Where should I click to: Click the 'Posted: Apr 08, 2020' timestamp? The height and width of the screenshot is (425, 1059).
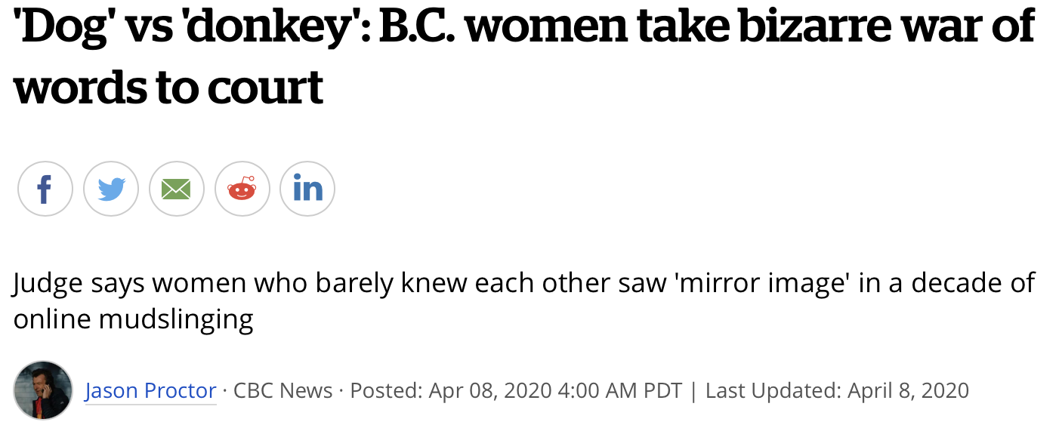click(451, 390)
